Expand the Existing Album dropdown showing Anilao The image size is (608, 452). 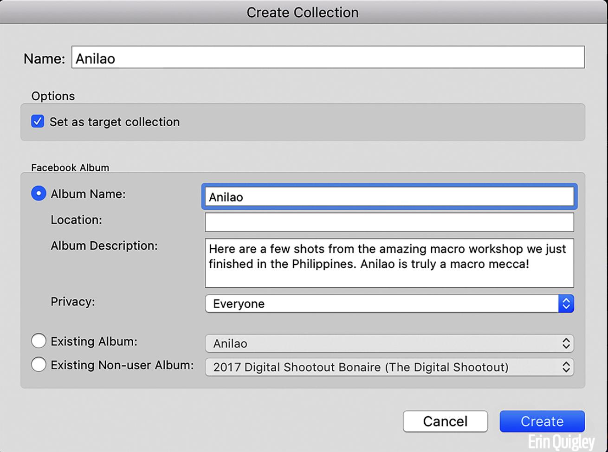point(381,343)
